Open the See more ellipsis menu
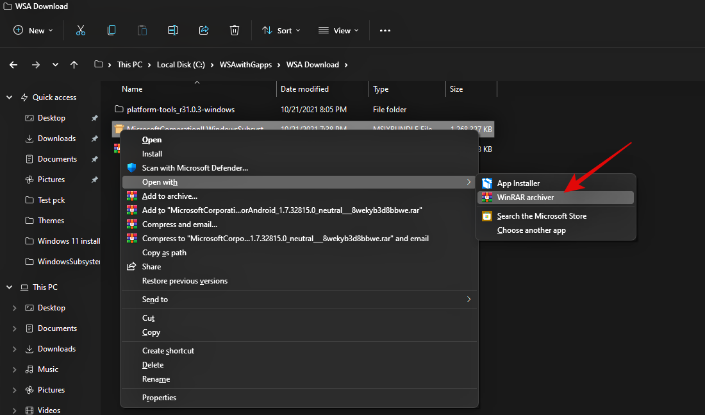Image resolution: width=705 pixels, height=415 pixels. click(385, 30)
